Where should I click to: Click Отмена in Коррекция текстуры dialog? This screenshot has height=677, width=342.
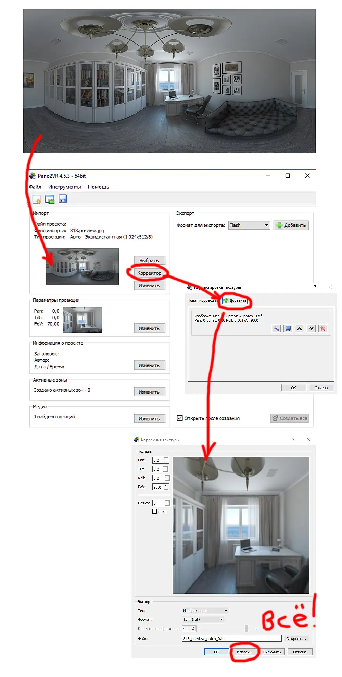pos(300,652)
